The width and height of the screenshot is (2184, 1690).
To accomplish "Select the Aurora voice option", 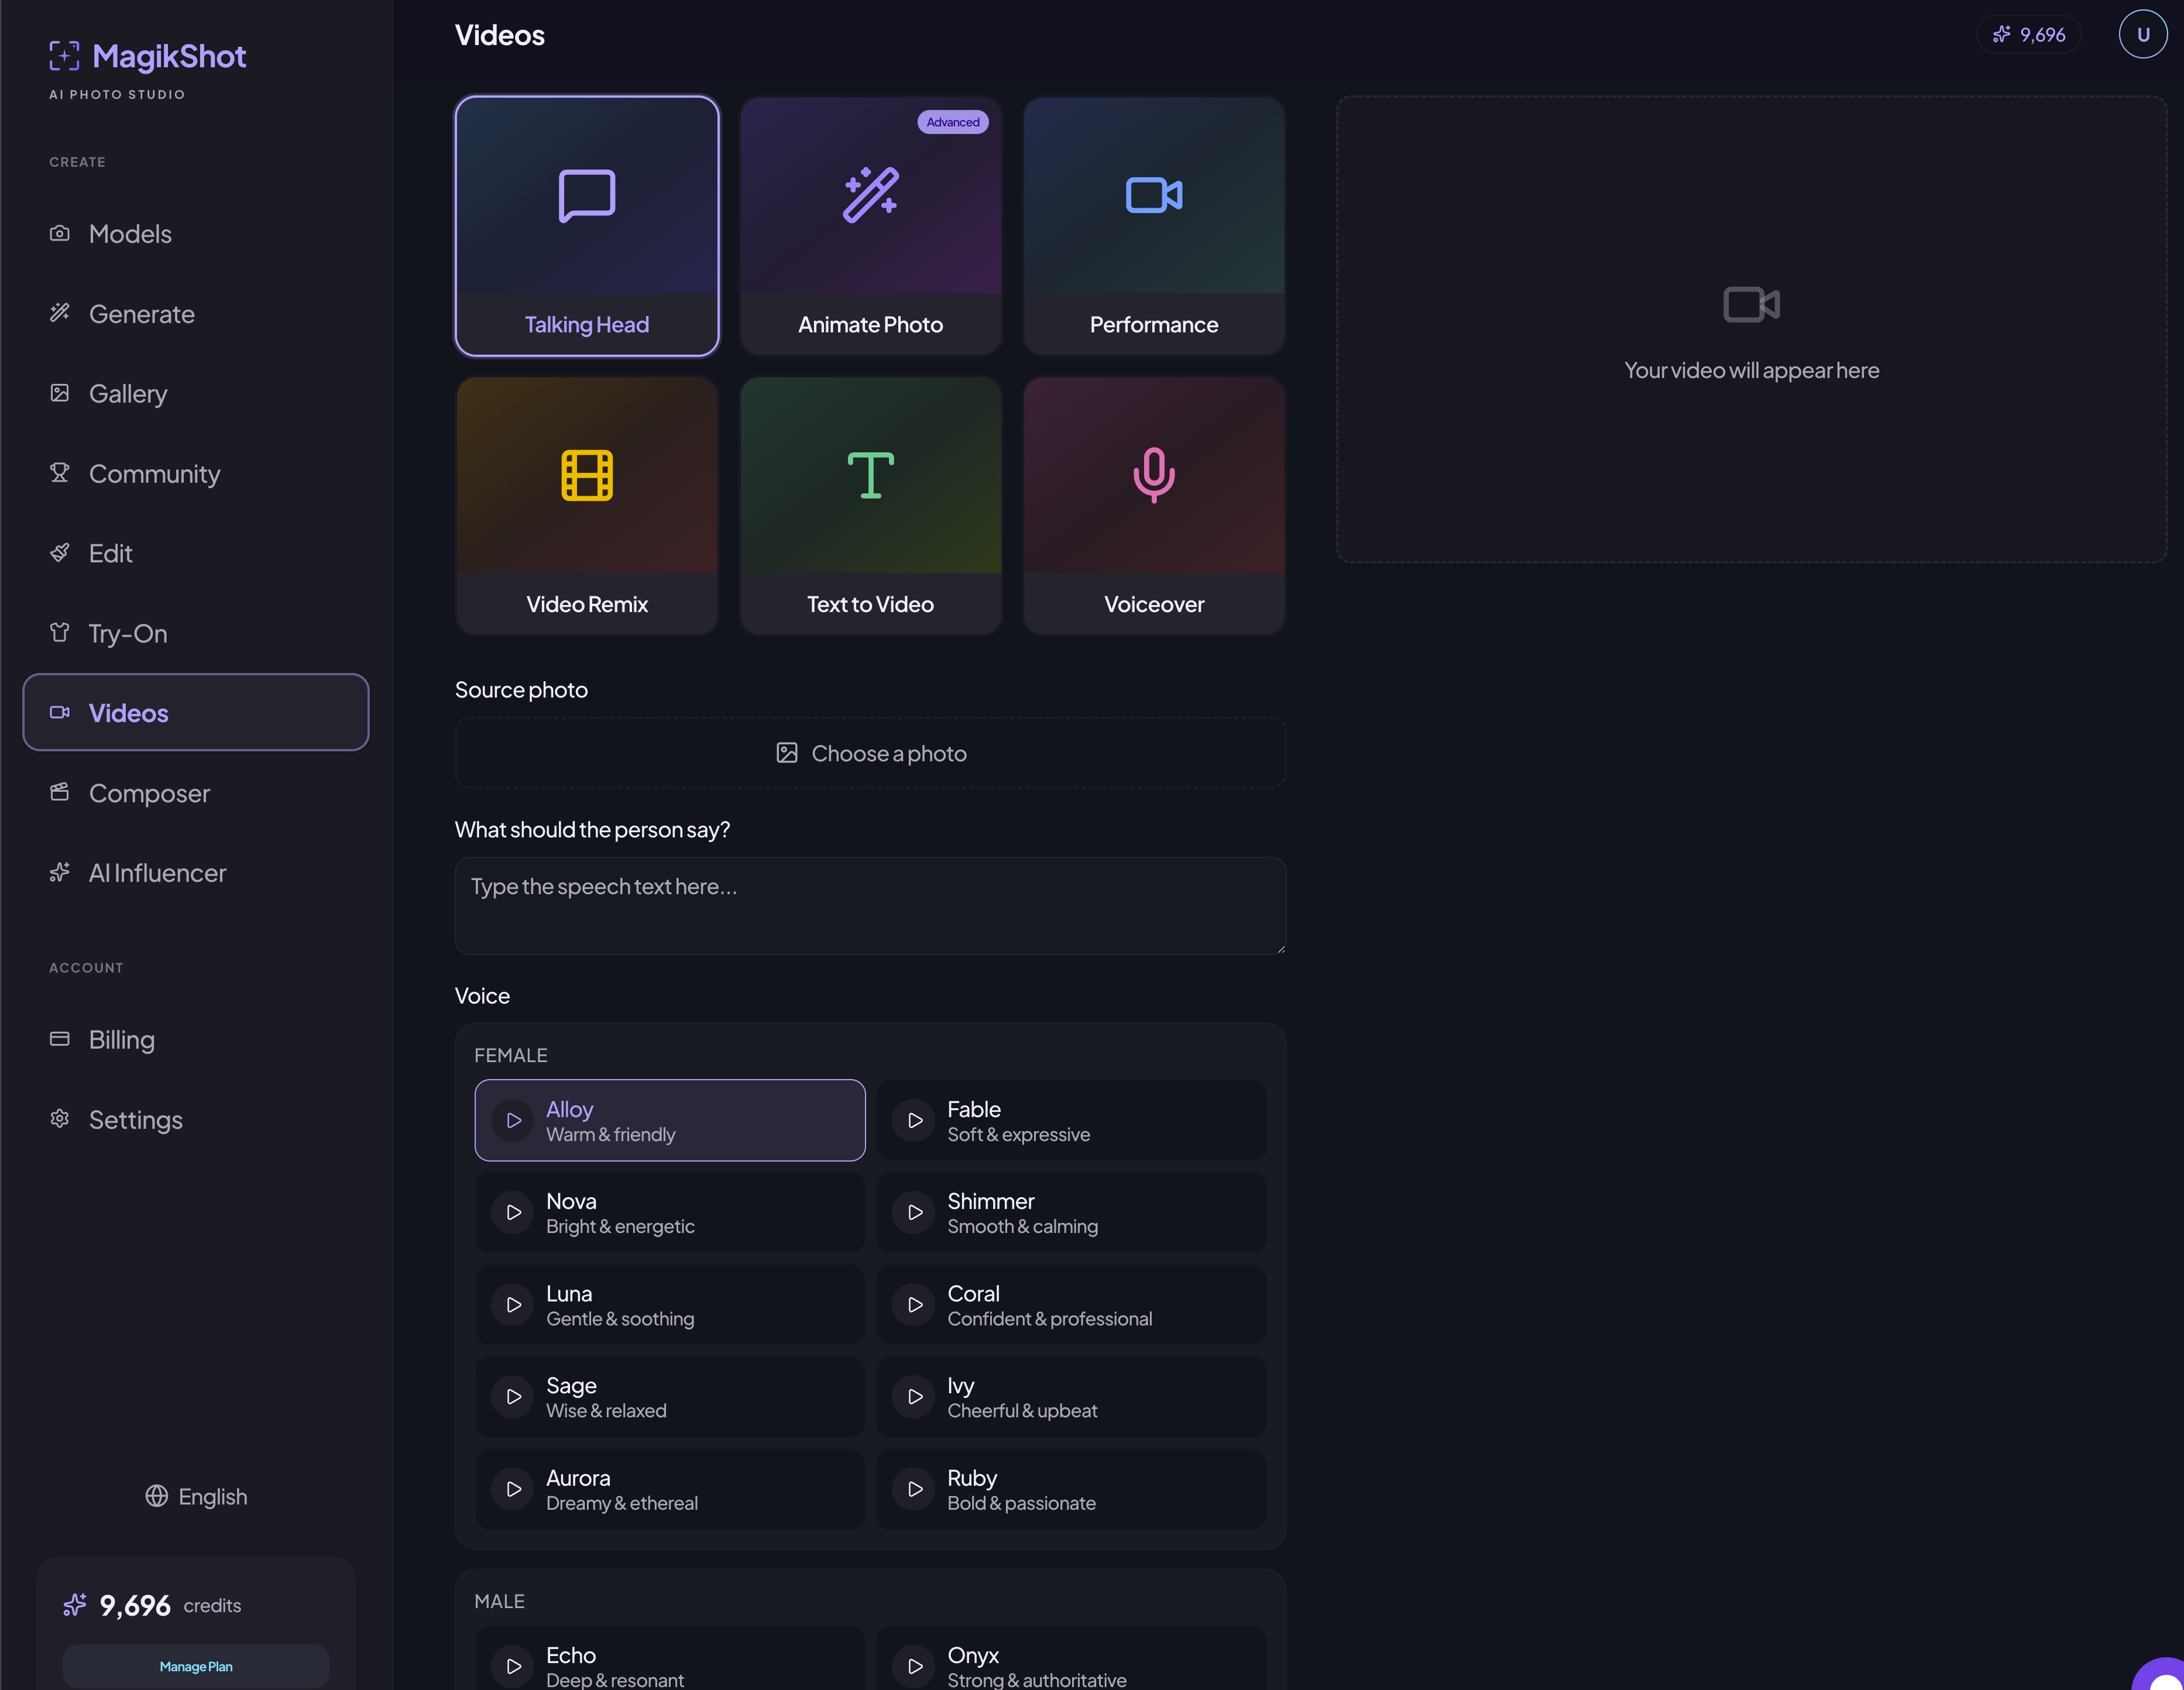I will tap(670, 1489).
